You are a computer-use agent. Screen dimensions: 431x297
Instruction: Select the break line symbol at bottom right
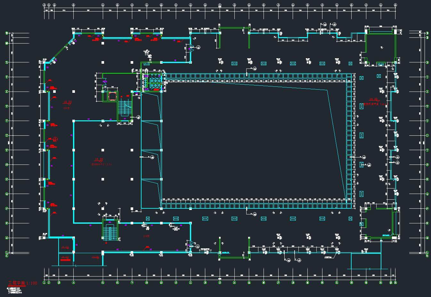370,269
